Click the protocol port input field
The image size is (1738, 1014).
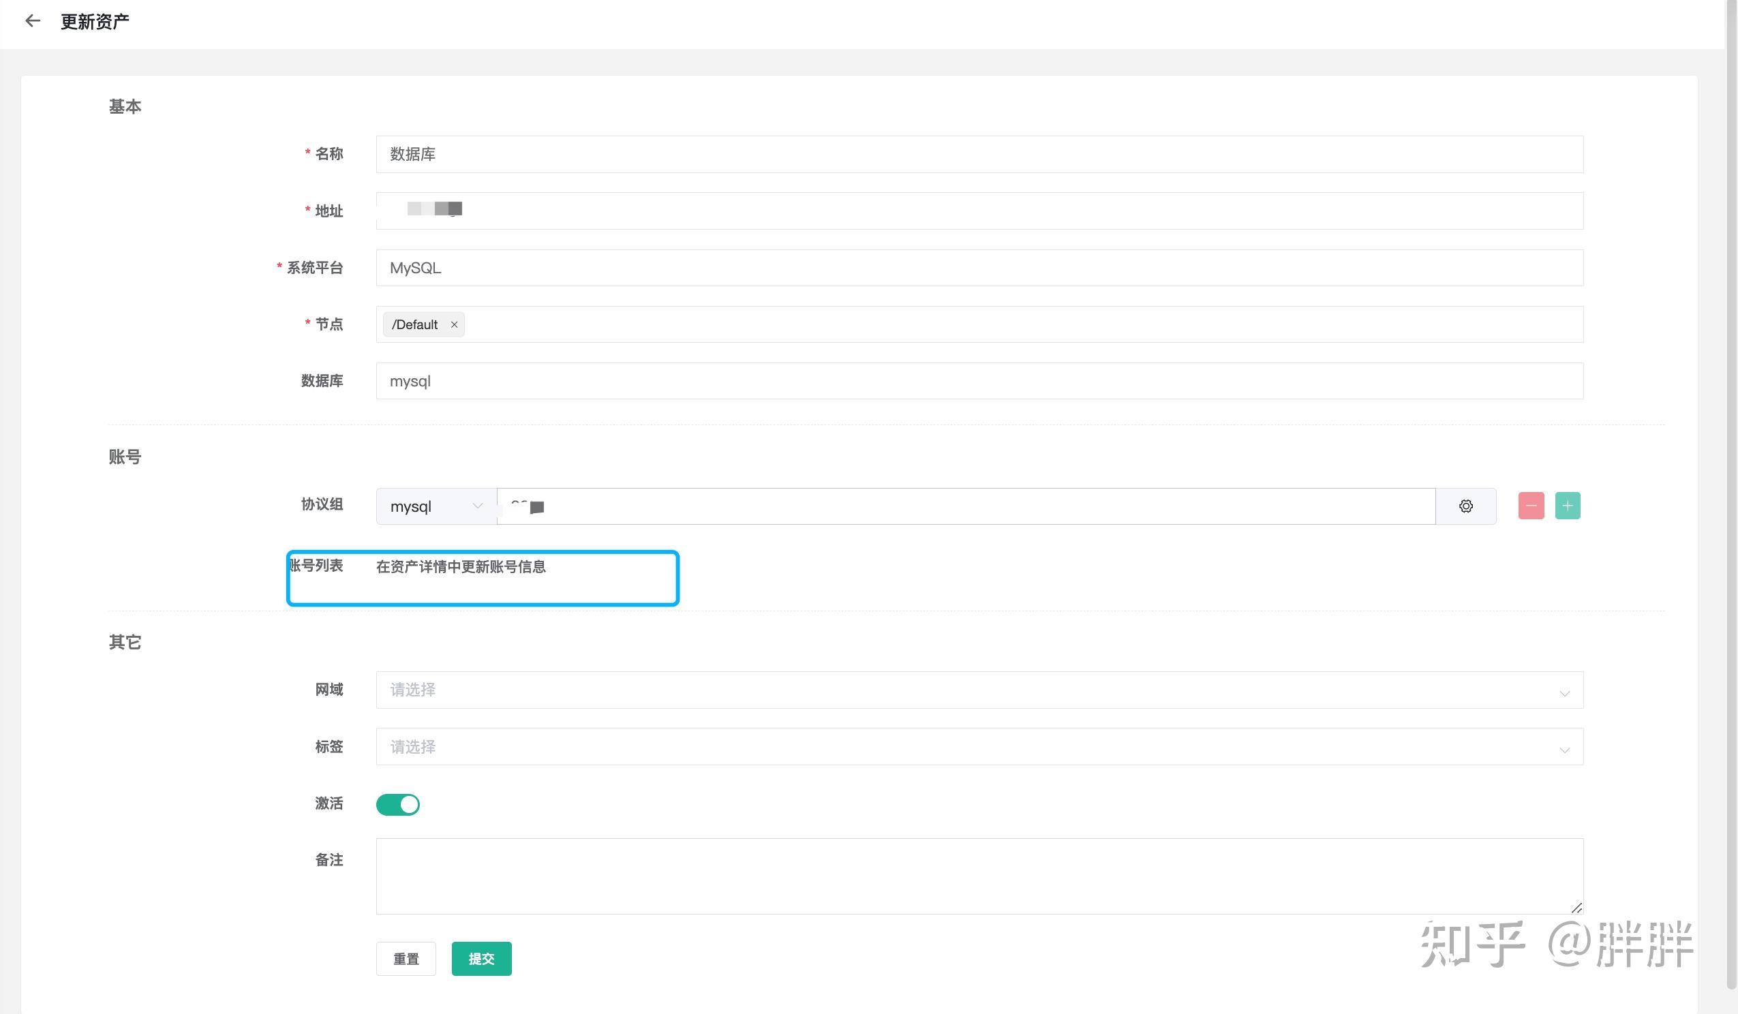coord(966,506)
